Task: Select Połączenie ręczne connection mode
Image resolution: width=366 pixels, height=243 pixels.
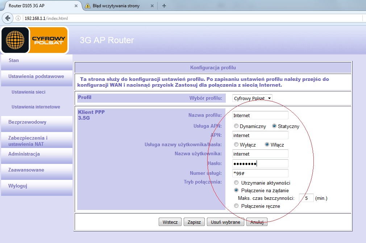Action: coord(236,206)
